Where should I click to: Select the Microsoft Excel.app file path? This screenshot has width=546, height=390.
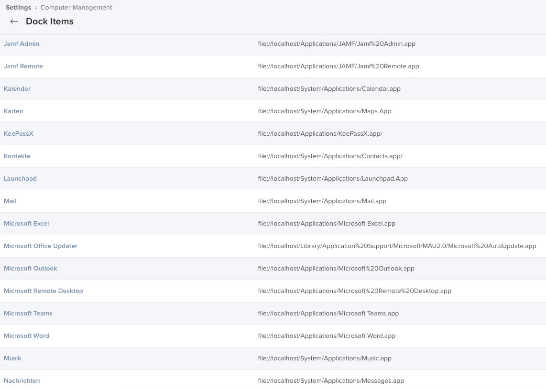pos(326,224)
